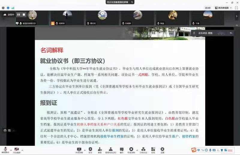Open the 聊天 chat panel
Image resolution: width=240 pixels, height=155 pixels.
tap(121, 149)
